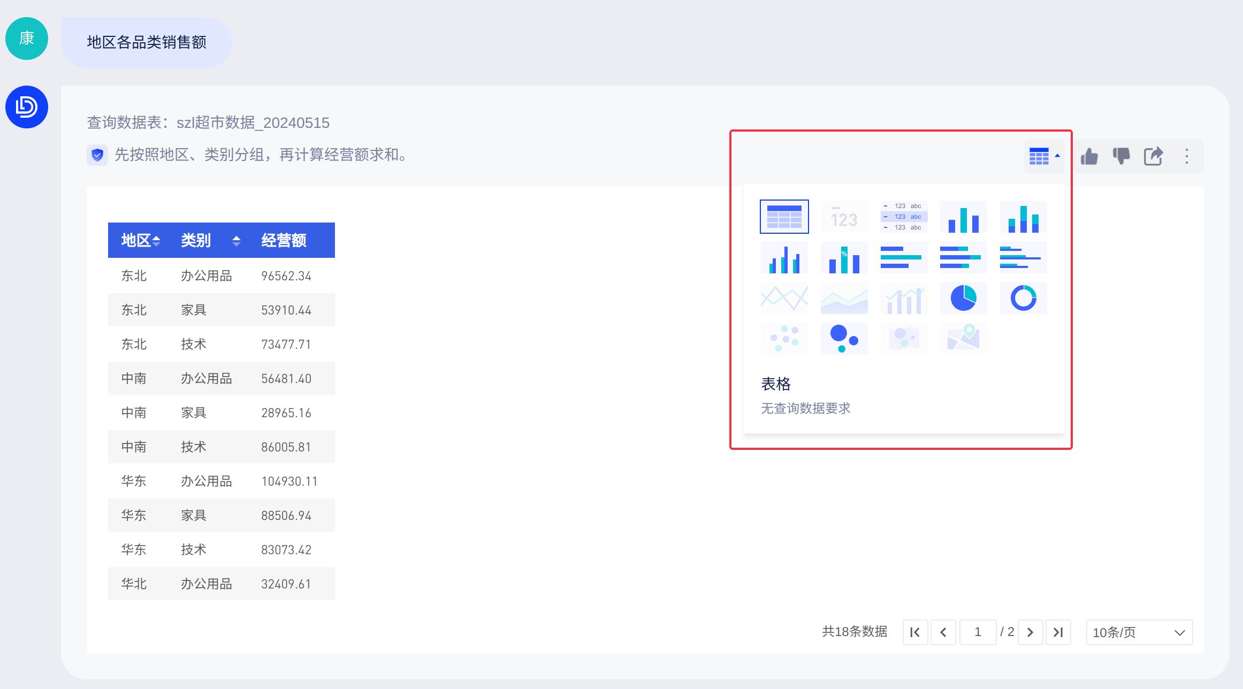Jump to the last page
This screenshot has height=689, width=1243.
pos(1058,632)
